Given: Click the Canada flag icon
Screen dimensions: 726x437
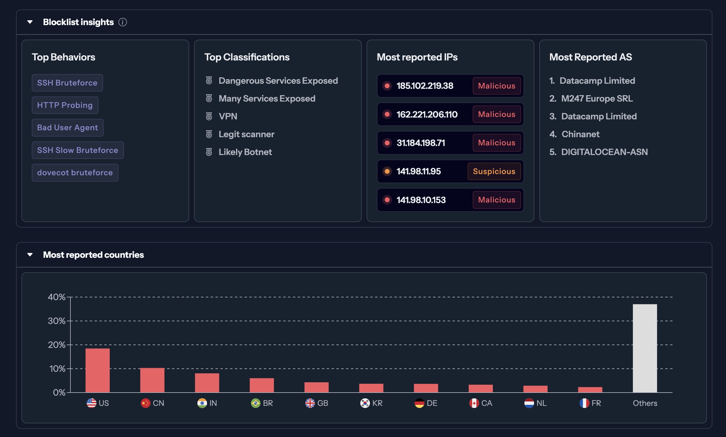Looking at the screenshot, I should pos(474,403).
